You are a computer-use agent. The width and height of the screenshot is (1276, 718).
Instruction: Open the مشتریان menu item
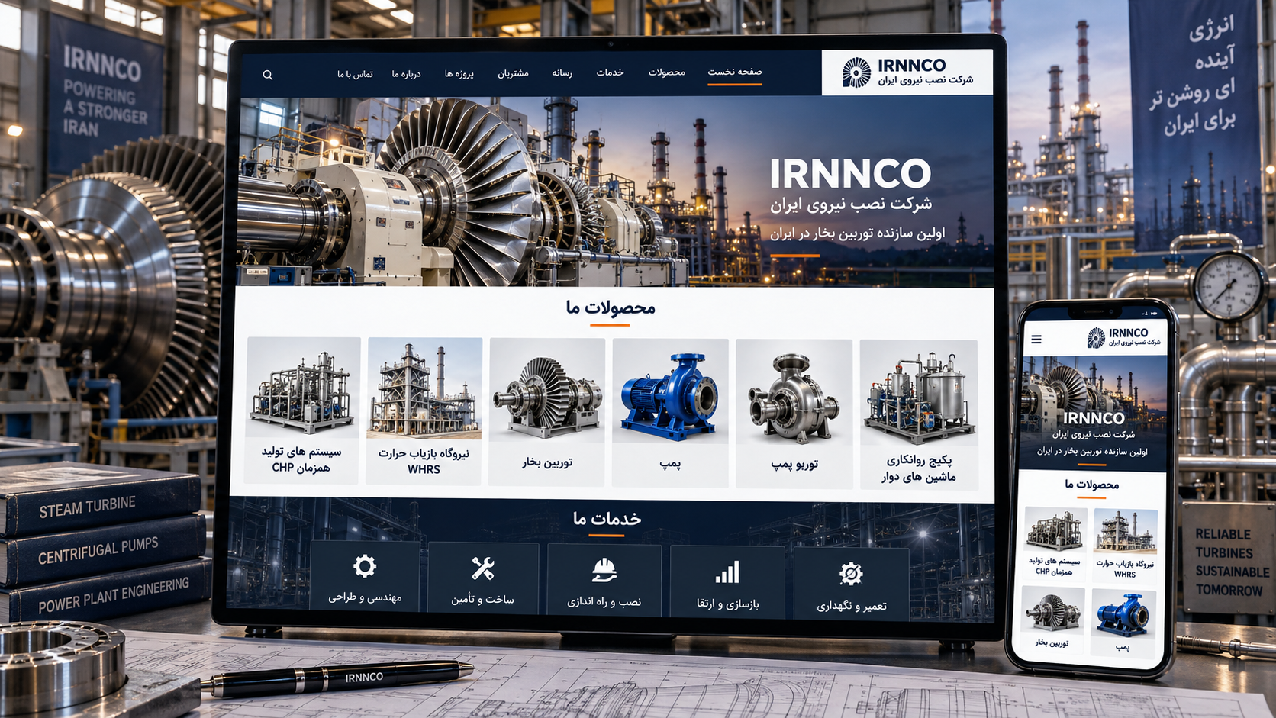[x=513, y=73]
